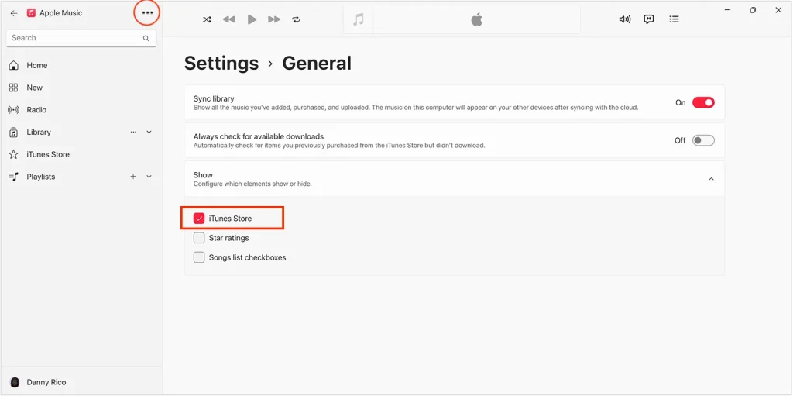This screenshot has width=793, height=396.
Task: Click the Sync library setting title
Action: [x=214, y=98]
